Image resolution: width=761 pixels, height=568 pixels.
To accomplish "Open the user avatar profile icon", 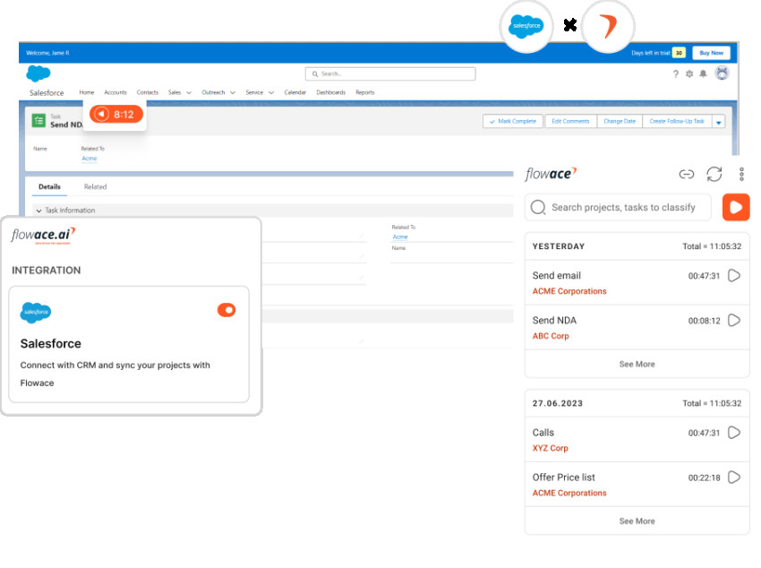I will pos(723,73).
